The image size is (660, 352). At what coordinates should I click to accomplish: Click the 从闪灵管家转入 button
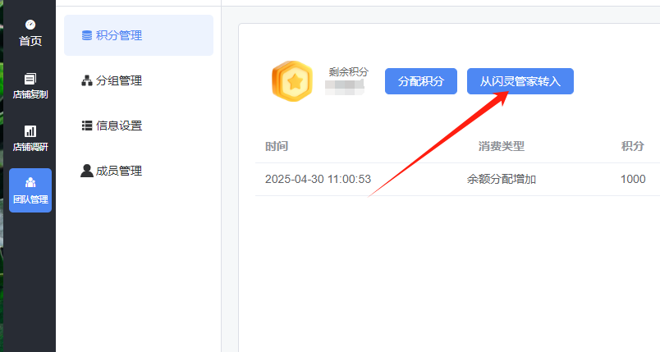(x=520, y=81)
